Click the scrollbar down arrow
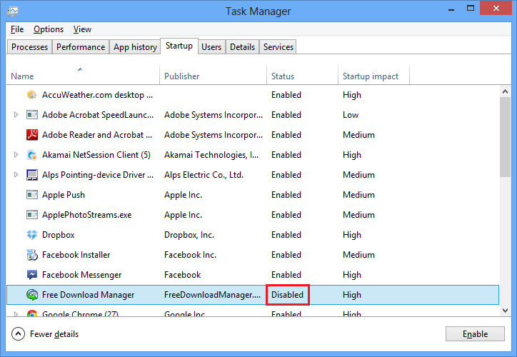Screen dimensions: 517x357 tap(505, 310)
